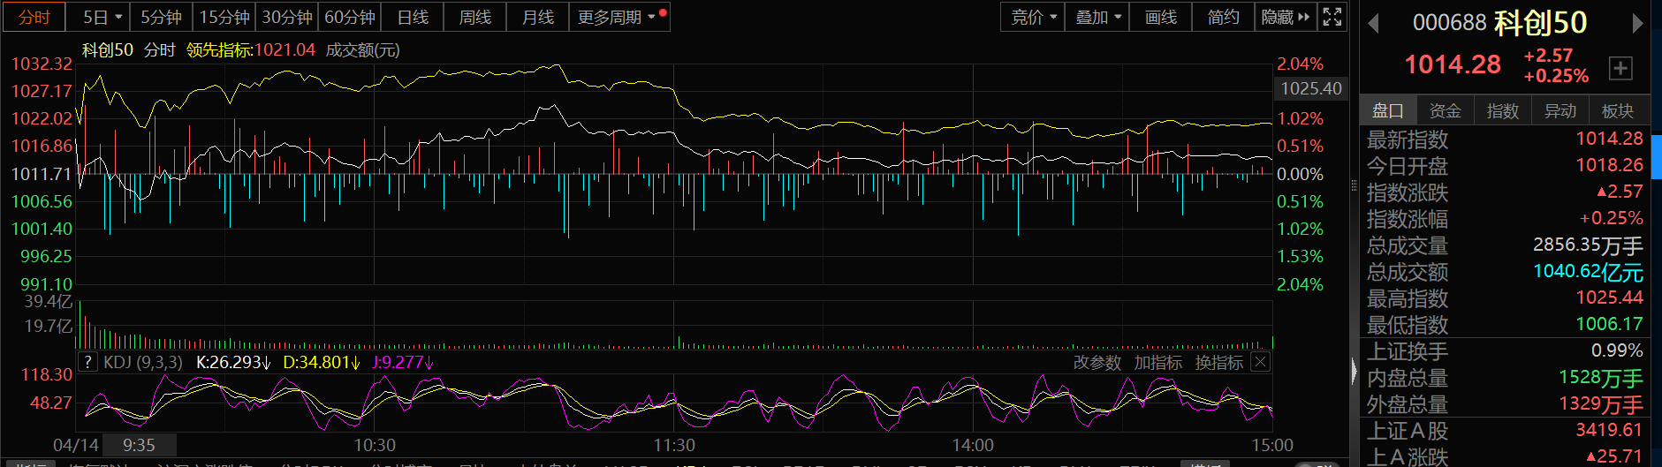
Task: Go to next stock with right arrow
Action: point(1637,24)
